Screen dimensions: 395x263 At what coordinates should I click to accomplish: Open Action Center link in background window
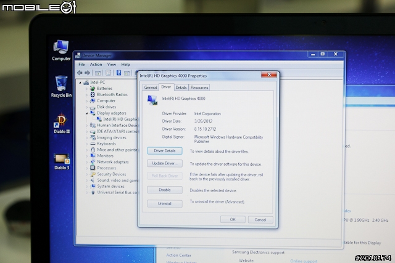[178, 255]
